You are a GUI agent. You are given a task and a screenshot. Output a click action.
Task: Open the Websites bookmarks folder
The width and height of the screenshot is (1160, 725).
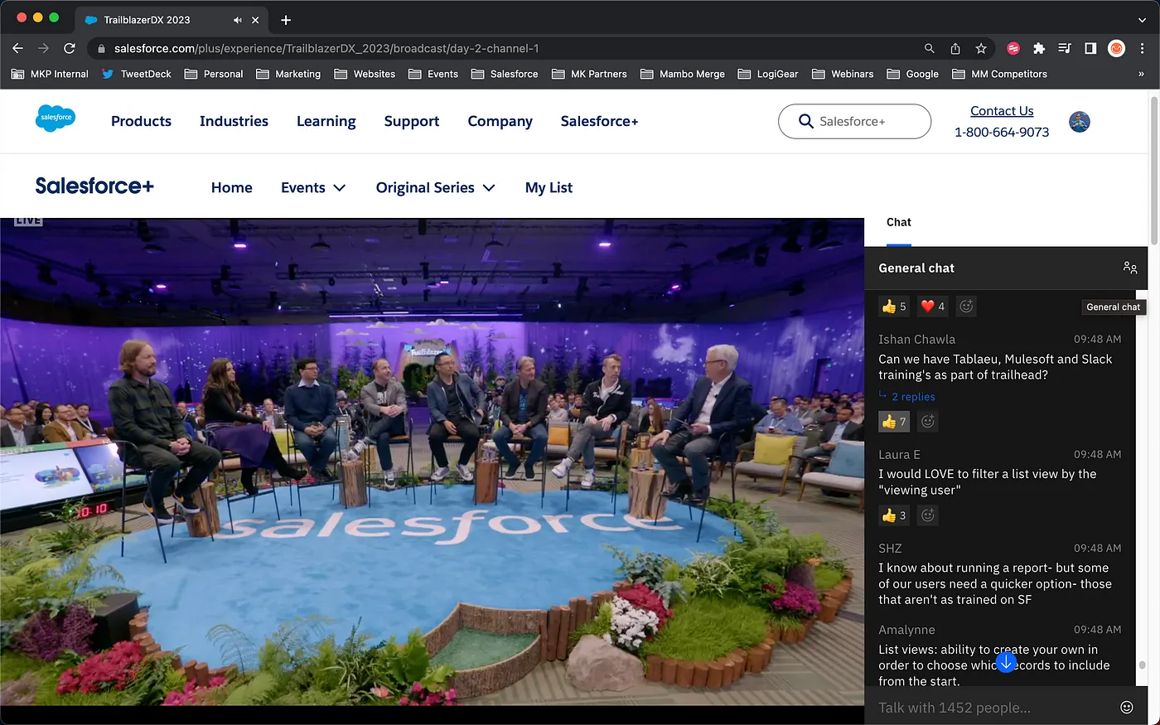365,74
